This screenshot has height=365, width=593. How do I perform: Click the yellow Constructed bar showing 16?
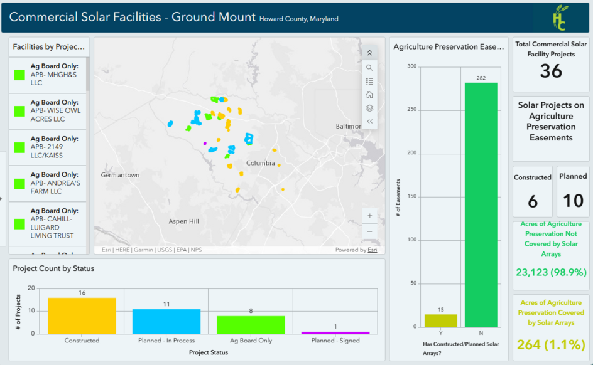coord(82,316)
